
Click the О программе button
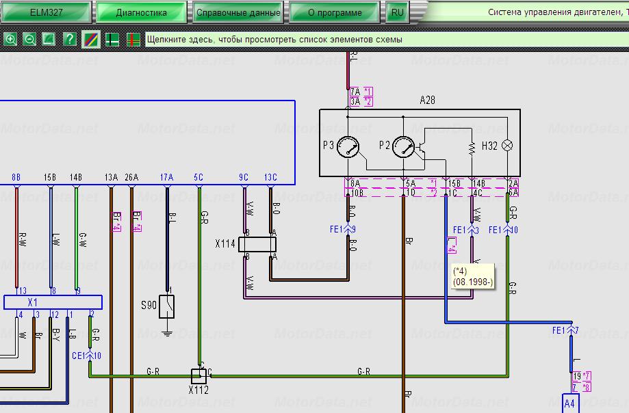pos(335,12)
